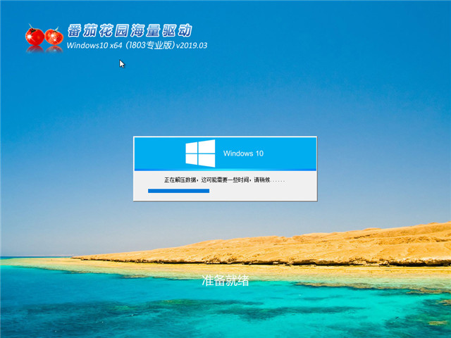
Task: Click the gray dialog area below the progress bar
Action: pos(225,197)
